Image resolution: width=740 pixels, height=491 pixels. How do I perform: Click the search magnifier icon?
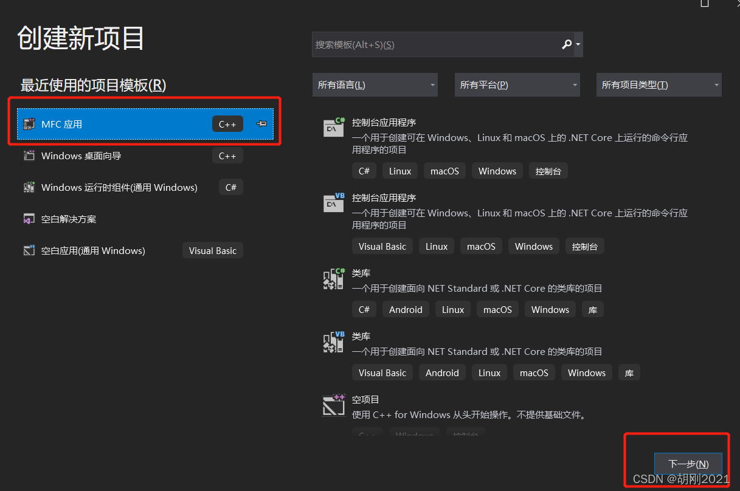tap(567, 44)
